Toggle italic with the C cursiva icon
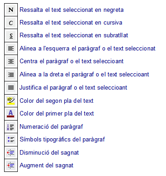This screenshot has width=166, height=176. 11,23
